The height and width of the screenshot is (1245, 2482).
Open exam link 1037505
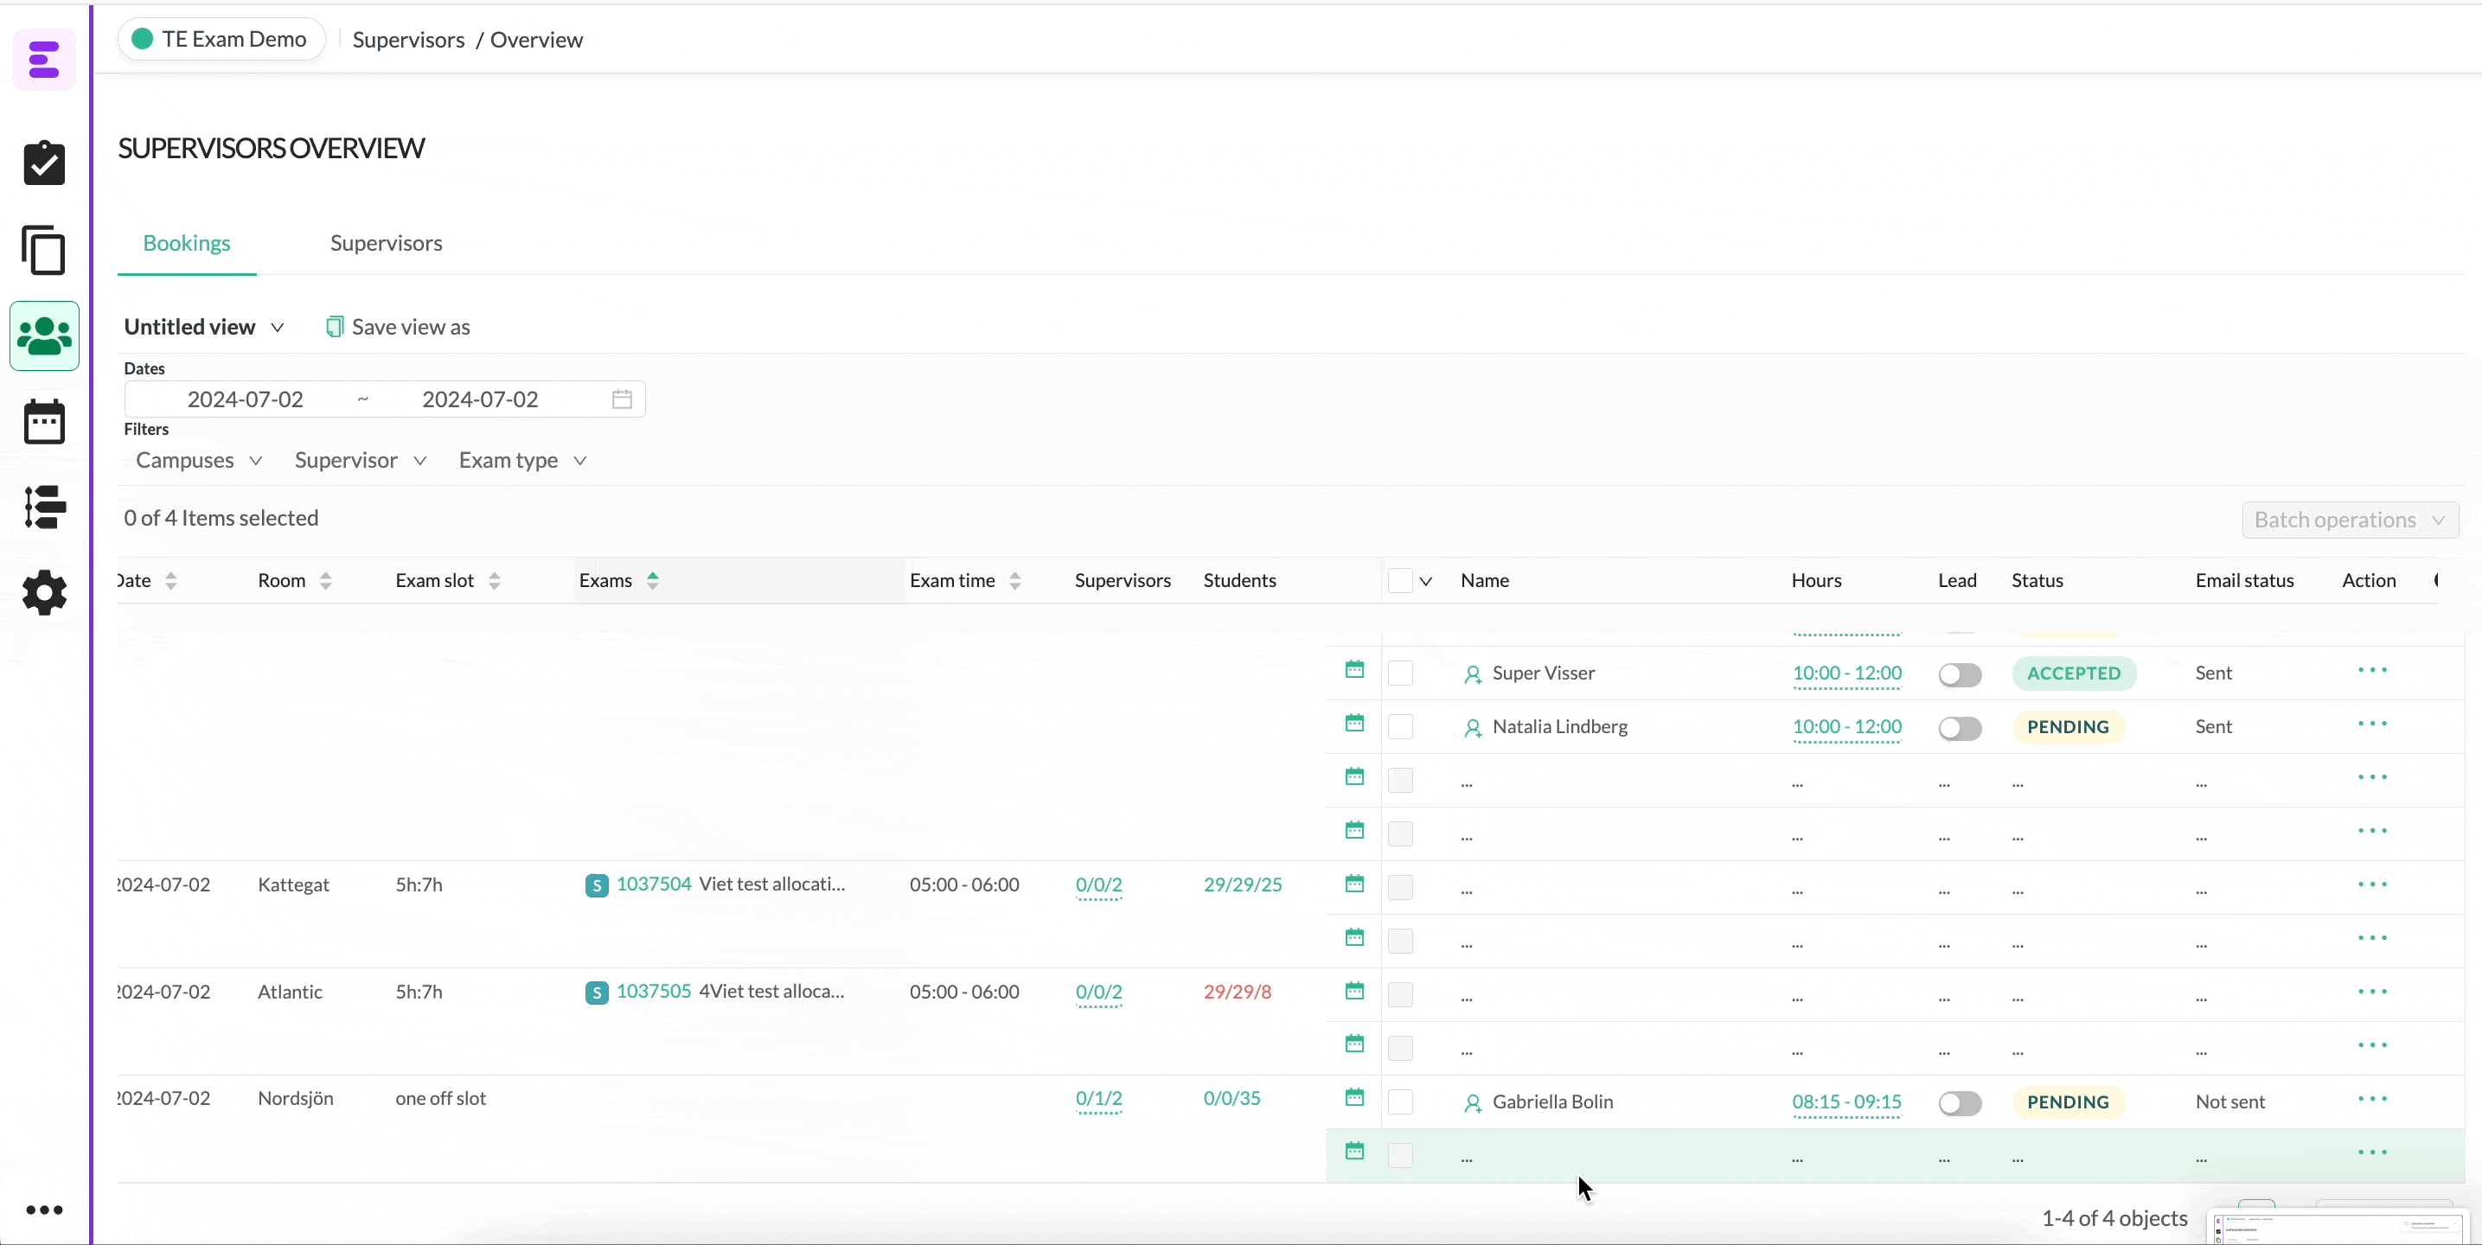(x=654, y=991)
